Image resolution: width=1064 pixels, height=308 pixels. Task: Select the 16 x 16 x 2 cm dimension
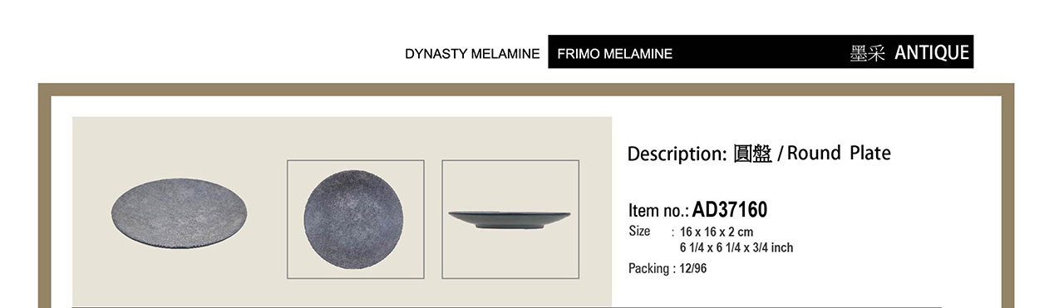point(717,232)
